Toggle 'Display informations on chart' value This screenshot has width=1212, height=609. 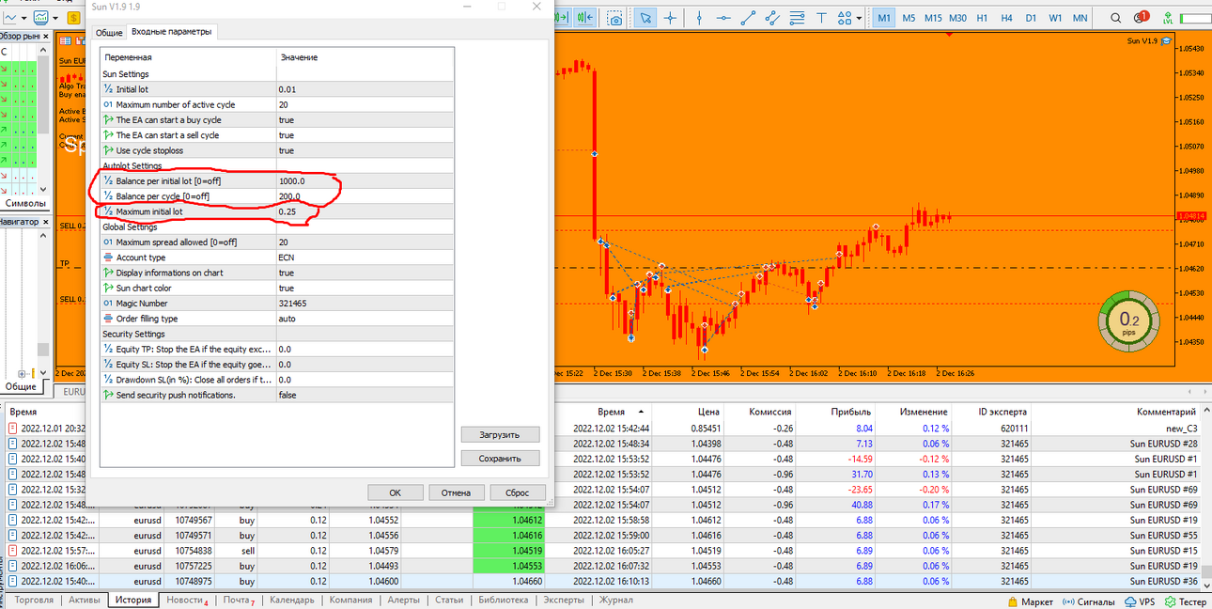tap(365, 273)
